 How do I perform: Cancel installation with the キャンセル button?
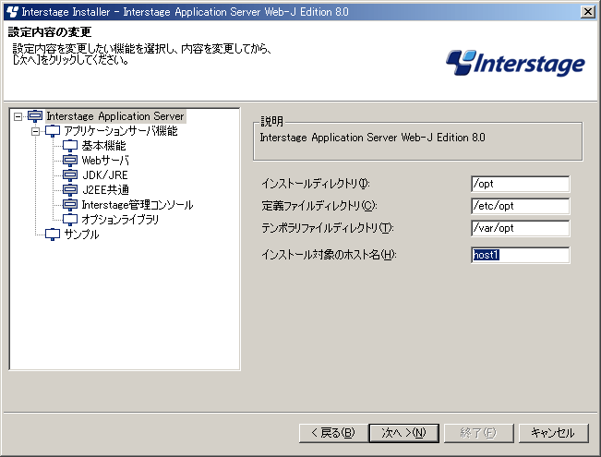(x=554, y=433)
